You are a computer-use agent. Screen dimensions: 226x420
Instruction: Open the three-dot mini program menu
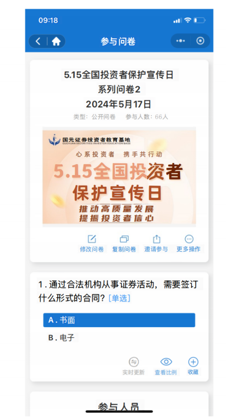(x=180, y=41)
